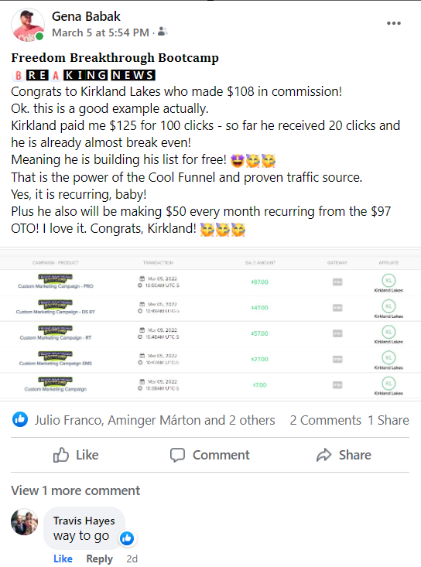
Task: Open the Freedom Breakthrough Bootcamp group link
Action: [115, 58]
